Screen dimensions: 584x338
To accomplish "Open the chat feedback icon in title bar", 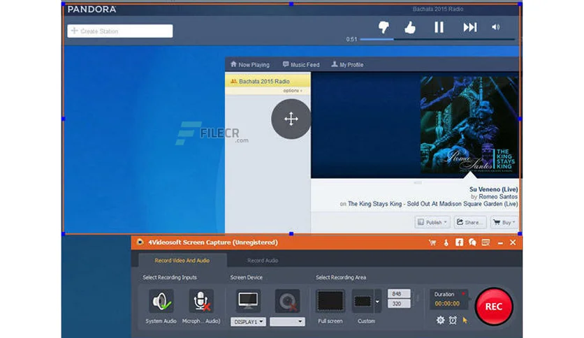I will pyautogui.click(x=472, y=243).
